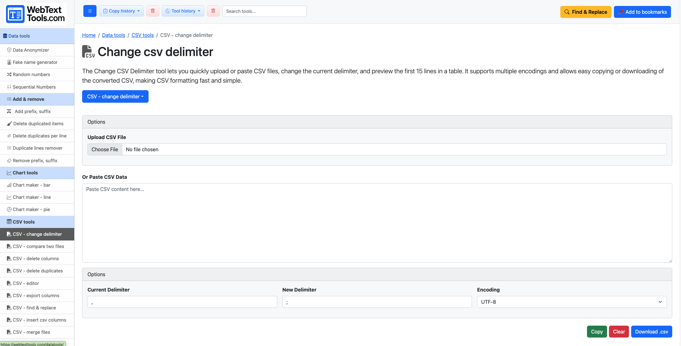
Task: Click the Find & Replace button
Action: coord(586,12)
